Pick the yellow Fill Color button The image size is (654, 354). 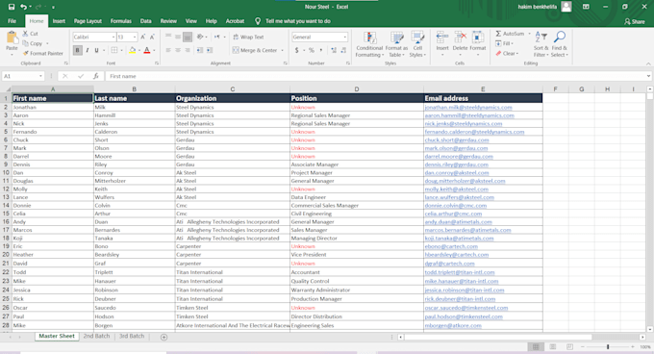[x=132, y=50]
